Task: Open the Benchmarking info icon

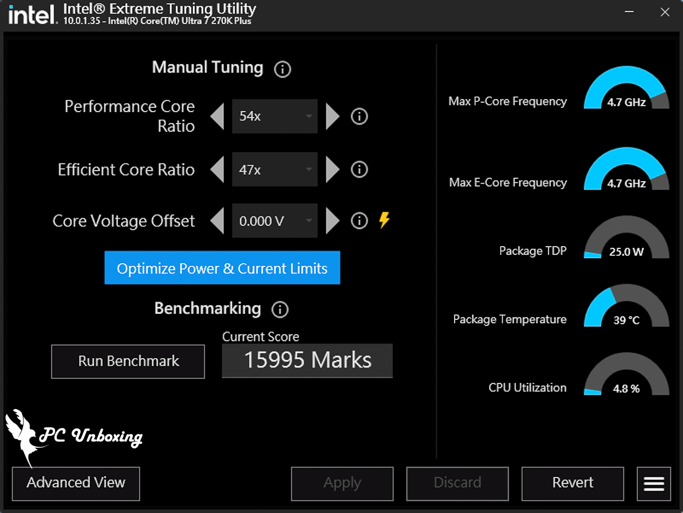Action: [280, 310]
